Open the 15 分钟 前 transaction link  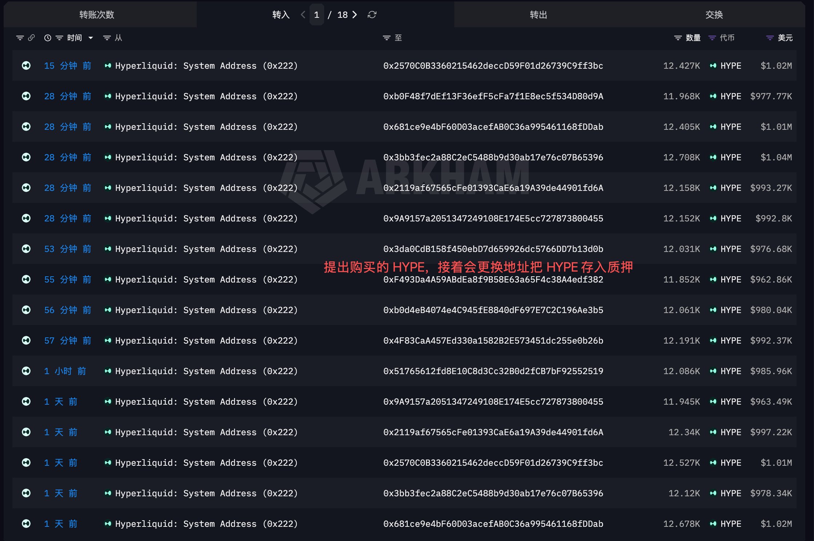(67, 65)
